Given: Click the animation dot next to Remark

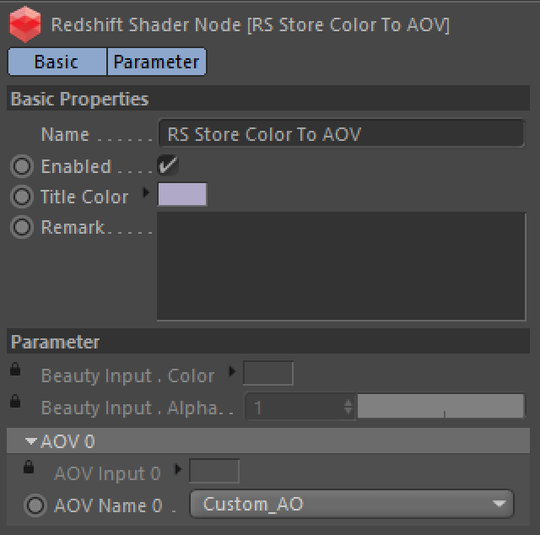Looking at the screenshot, I should tap(22, 227).
